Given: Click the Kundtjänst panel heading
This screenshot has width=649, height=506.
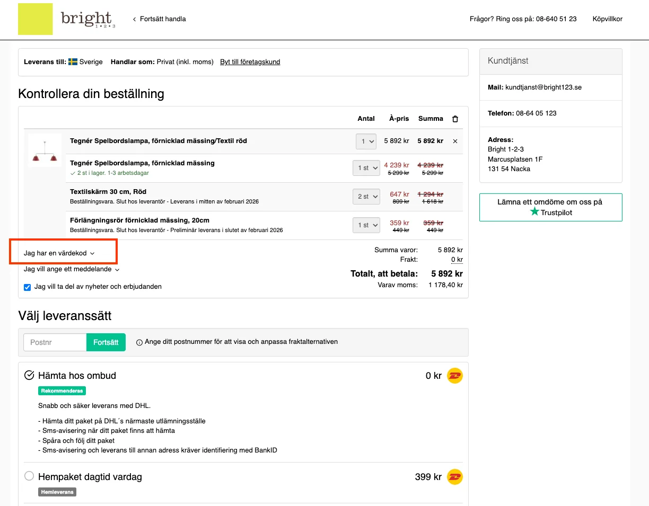Looking at the screenshot, I should point(508,61).
